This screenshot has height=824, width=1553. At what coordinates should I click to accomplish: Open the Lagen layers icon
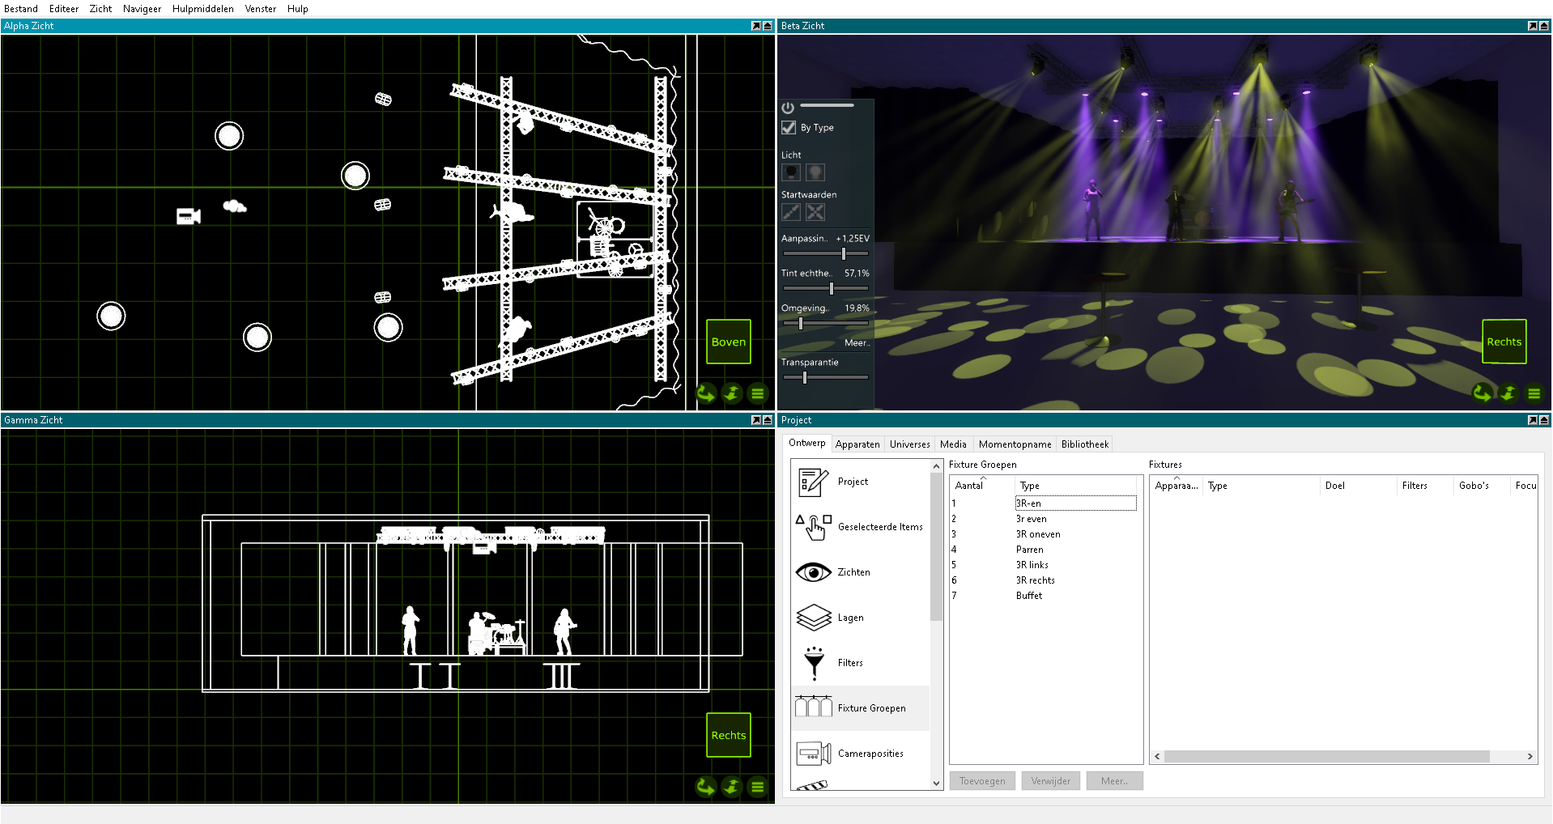(813, 618)
